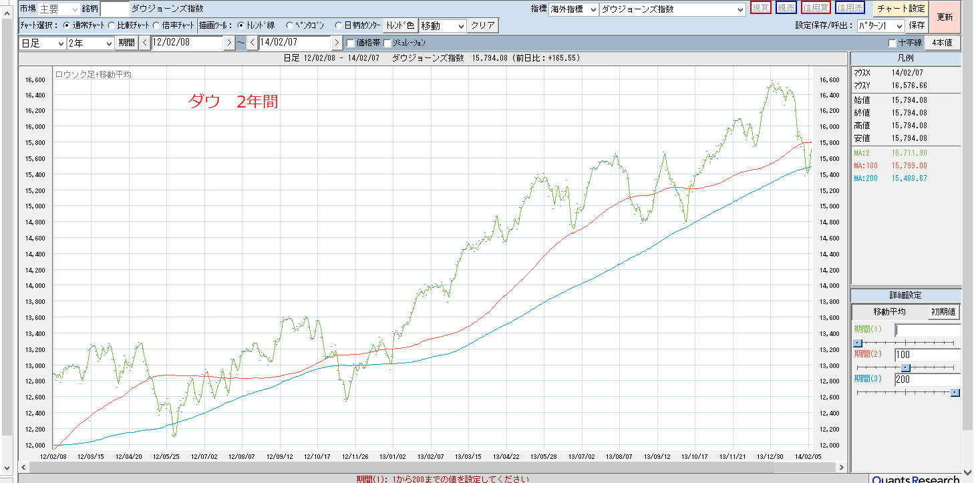Select the 倍率チャート radio button
Image resolution: width=980 pixels, height=483 pixels.
pos(156,25)
